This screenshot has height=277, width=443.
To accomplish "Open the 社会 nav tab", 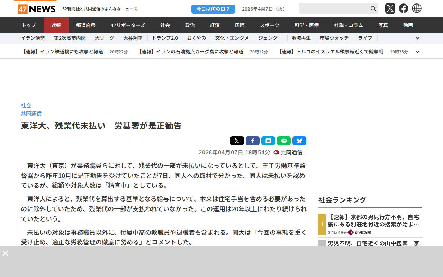I will point(165,25).
